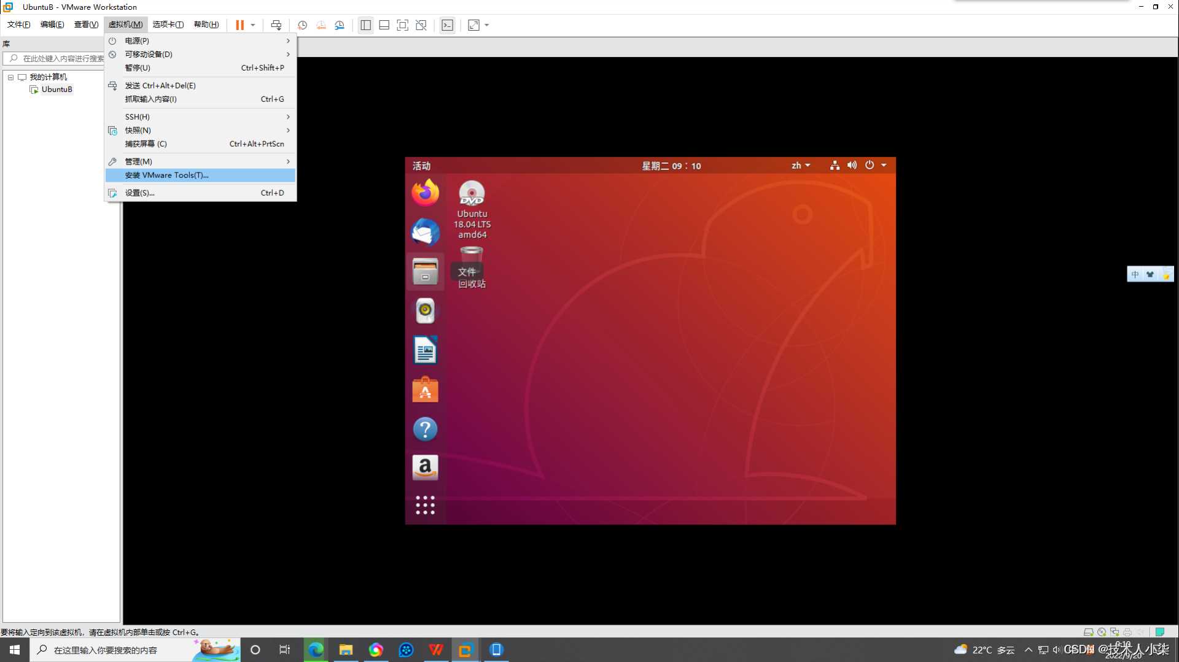Select 捕获屏幕 (C) menu entry
This screenshot has width=1179, height=662.
pyautogui.click(x=201, y=144)
